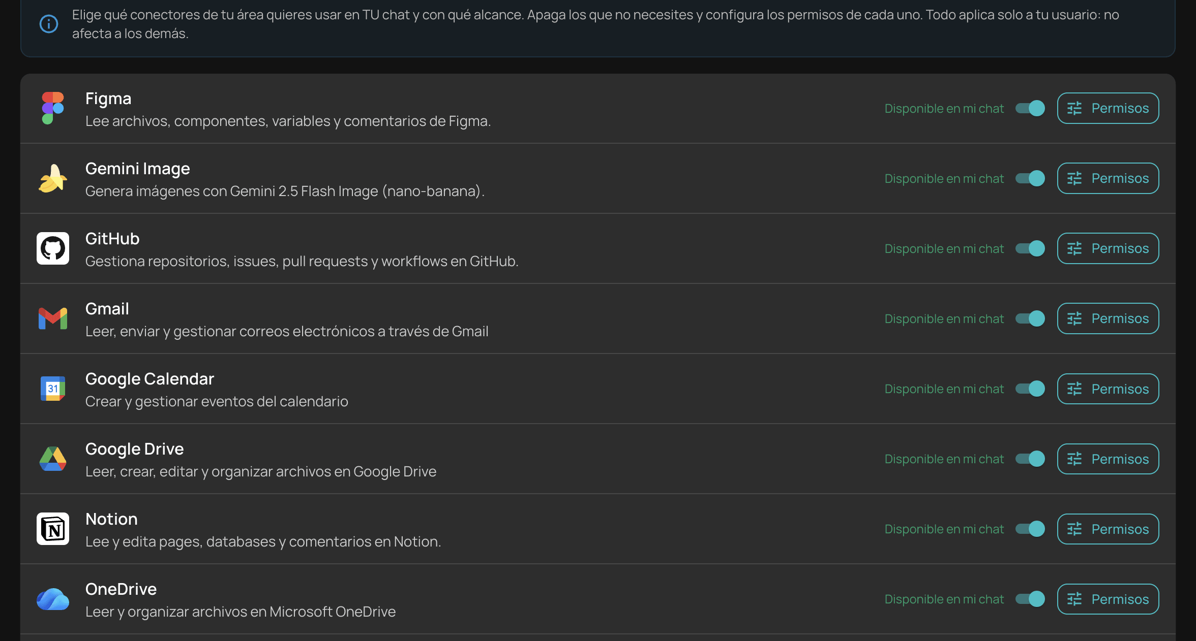The image size is (1196, 641).
Task: Click sliders icon in Figma's Permisos button
Action: pyautogui.click(x=1074, y=108)
